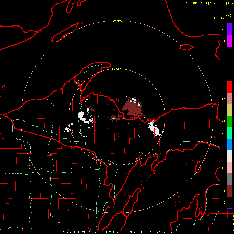The width and height of the screenshot is (234, 234).
Task: Select the IC light pink legend swatch
Action: 230,168
